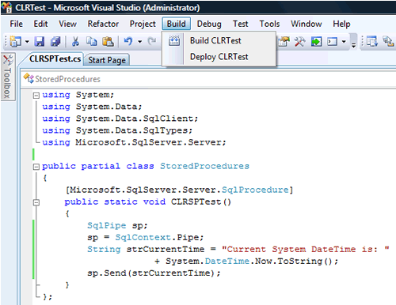The image size is (396, 305).
Task: Click the first icon on the right-hand toolbar
Action: coord(372,42)
